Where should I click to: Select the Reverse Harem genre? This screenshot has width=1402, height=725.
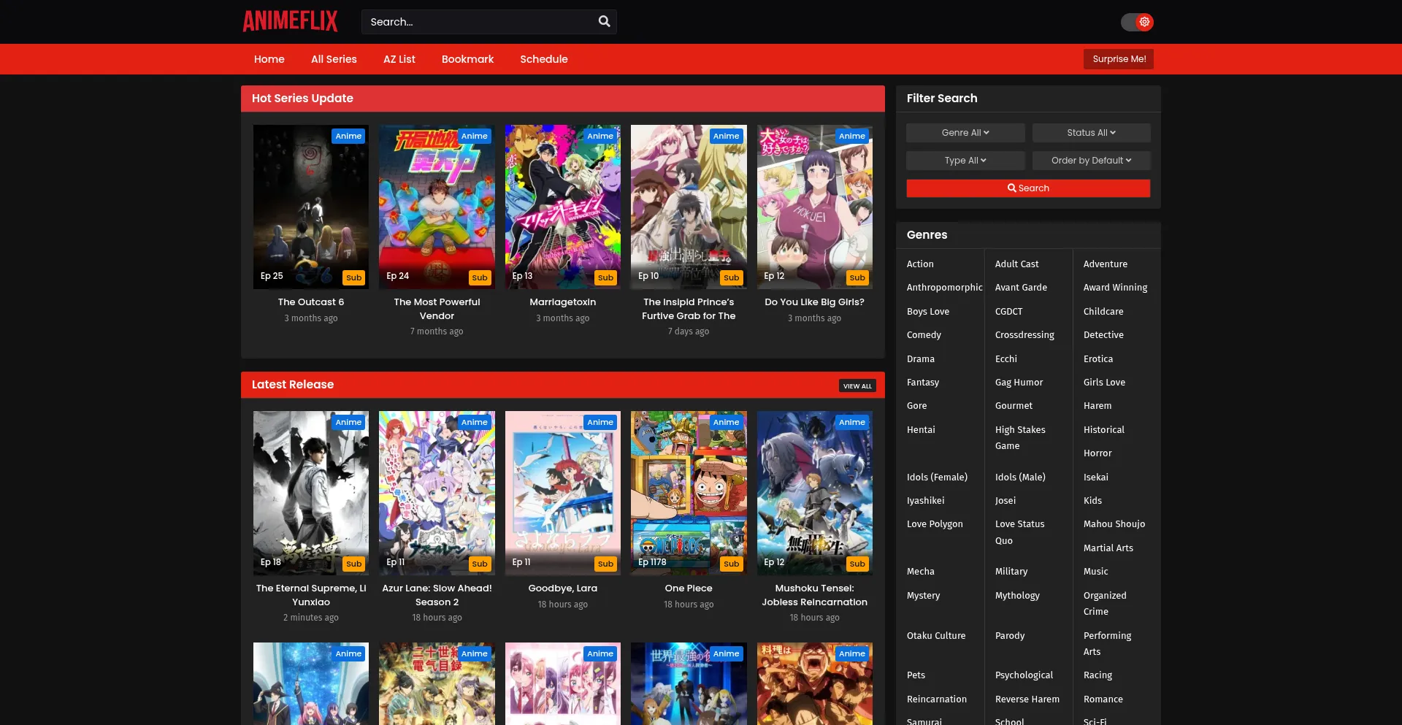pyautogui.click(x=1027, y=699)
